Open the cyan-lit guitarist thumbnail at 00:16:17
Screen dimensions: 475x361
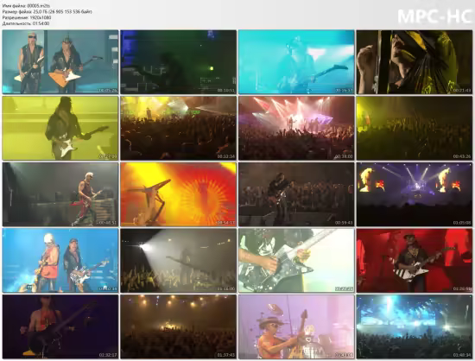pos(296,62)
